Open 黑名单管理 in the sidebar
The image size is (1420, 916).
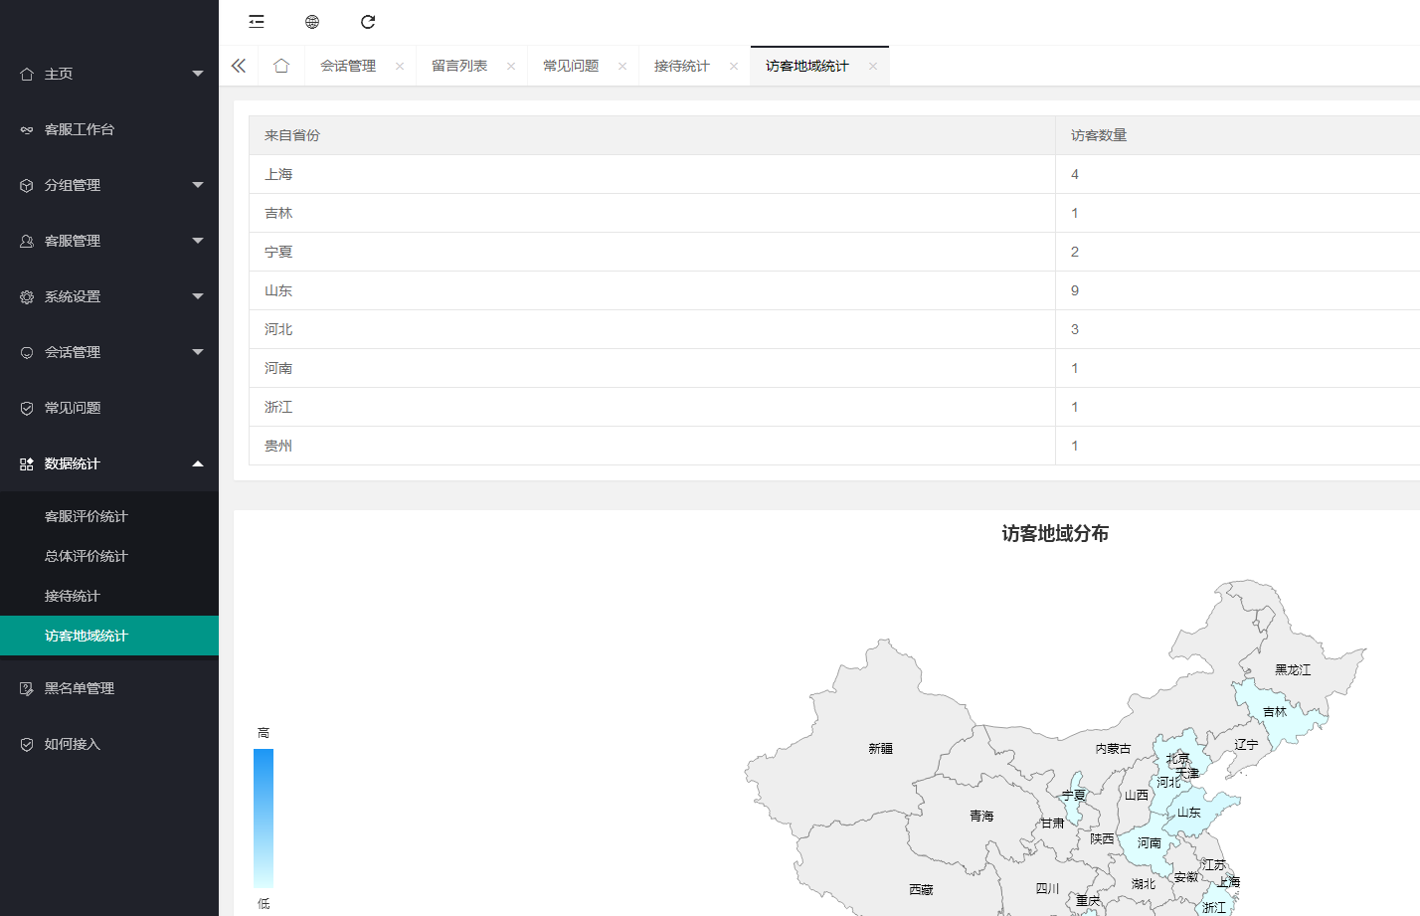click(80, 688)
